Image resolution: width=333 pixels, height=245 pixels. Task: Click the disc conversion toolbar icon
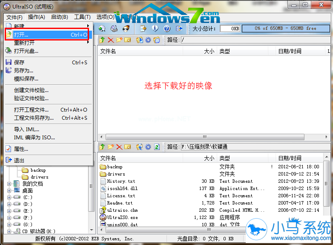pyautogui.click(x=102, y=29)
